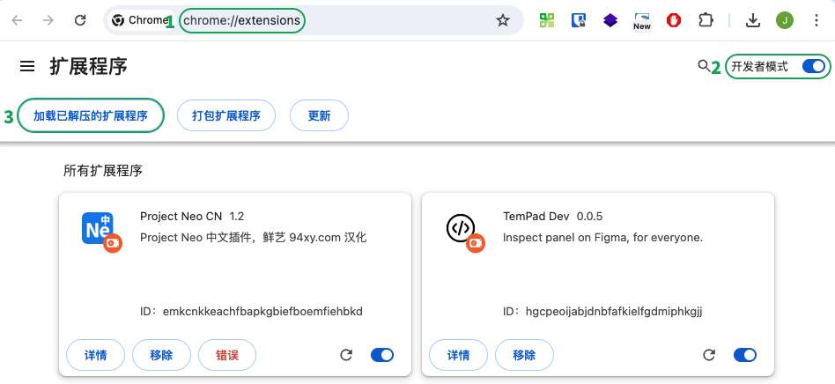Click the TemPad Dev title
This screenshot has height=384, width=835.
click(536, 217)
